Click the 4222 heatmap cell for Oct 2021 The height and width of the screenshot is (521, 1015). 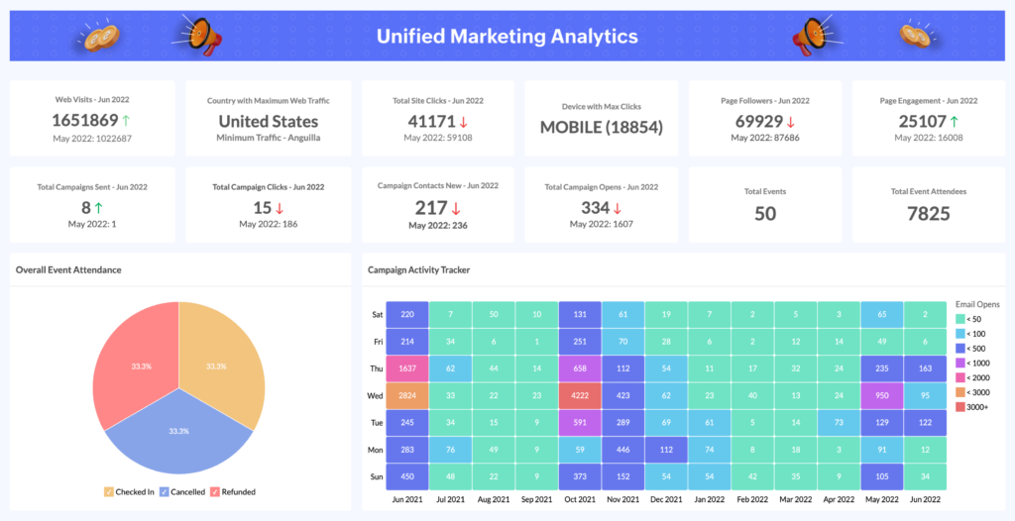tap(580, 397)
